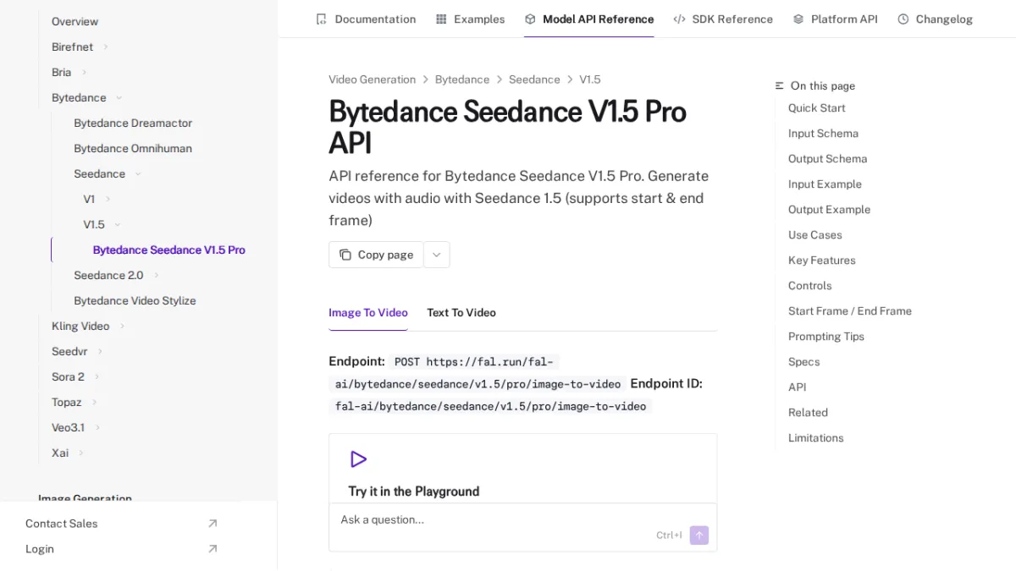
Task: Jump to Input Schema section
Action: click(823, 133)
